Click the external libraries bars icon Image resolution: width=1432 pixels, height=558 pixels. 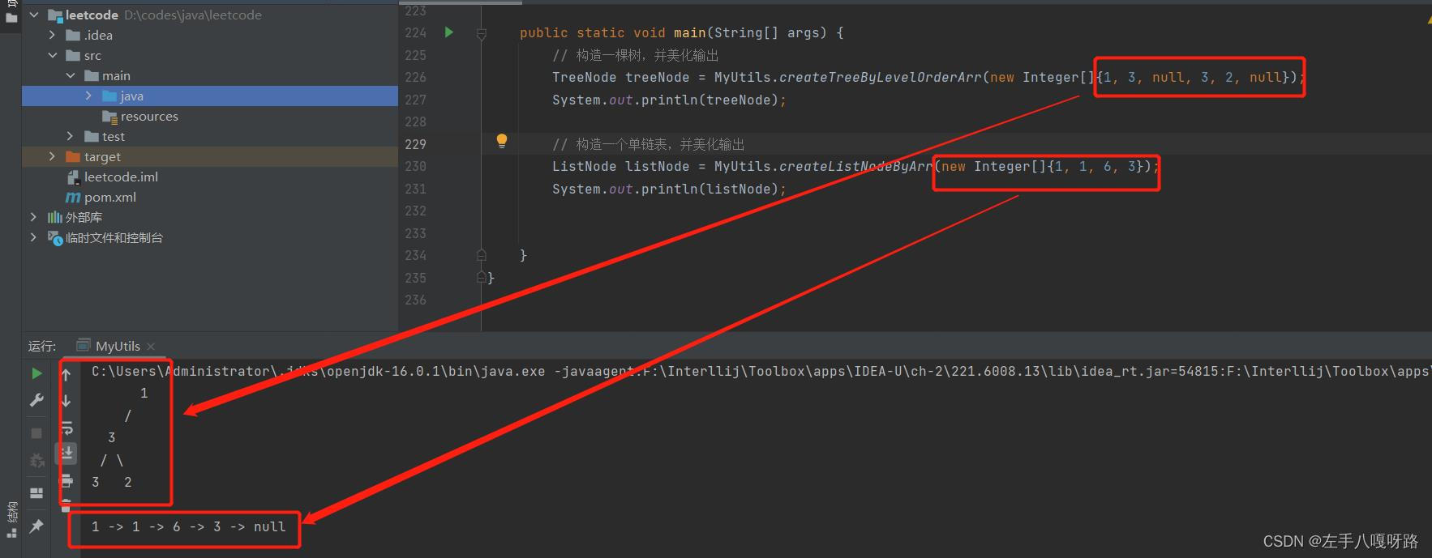click(54, 217)
